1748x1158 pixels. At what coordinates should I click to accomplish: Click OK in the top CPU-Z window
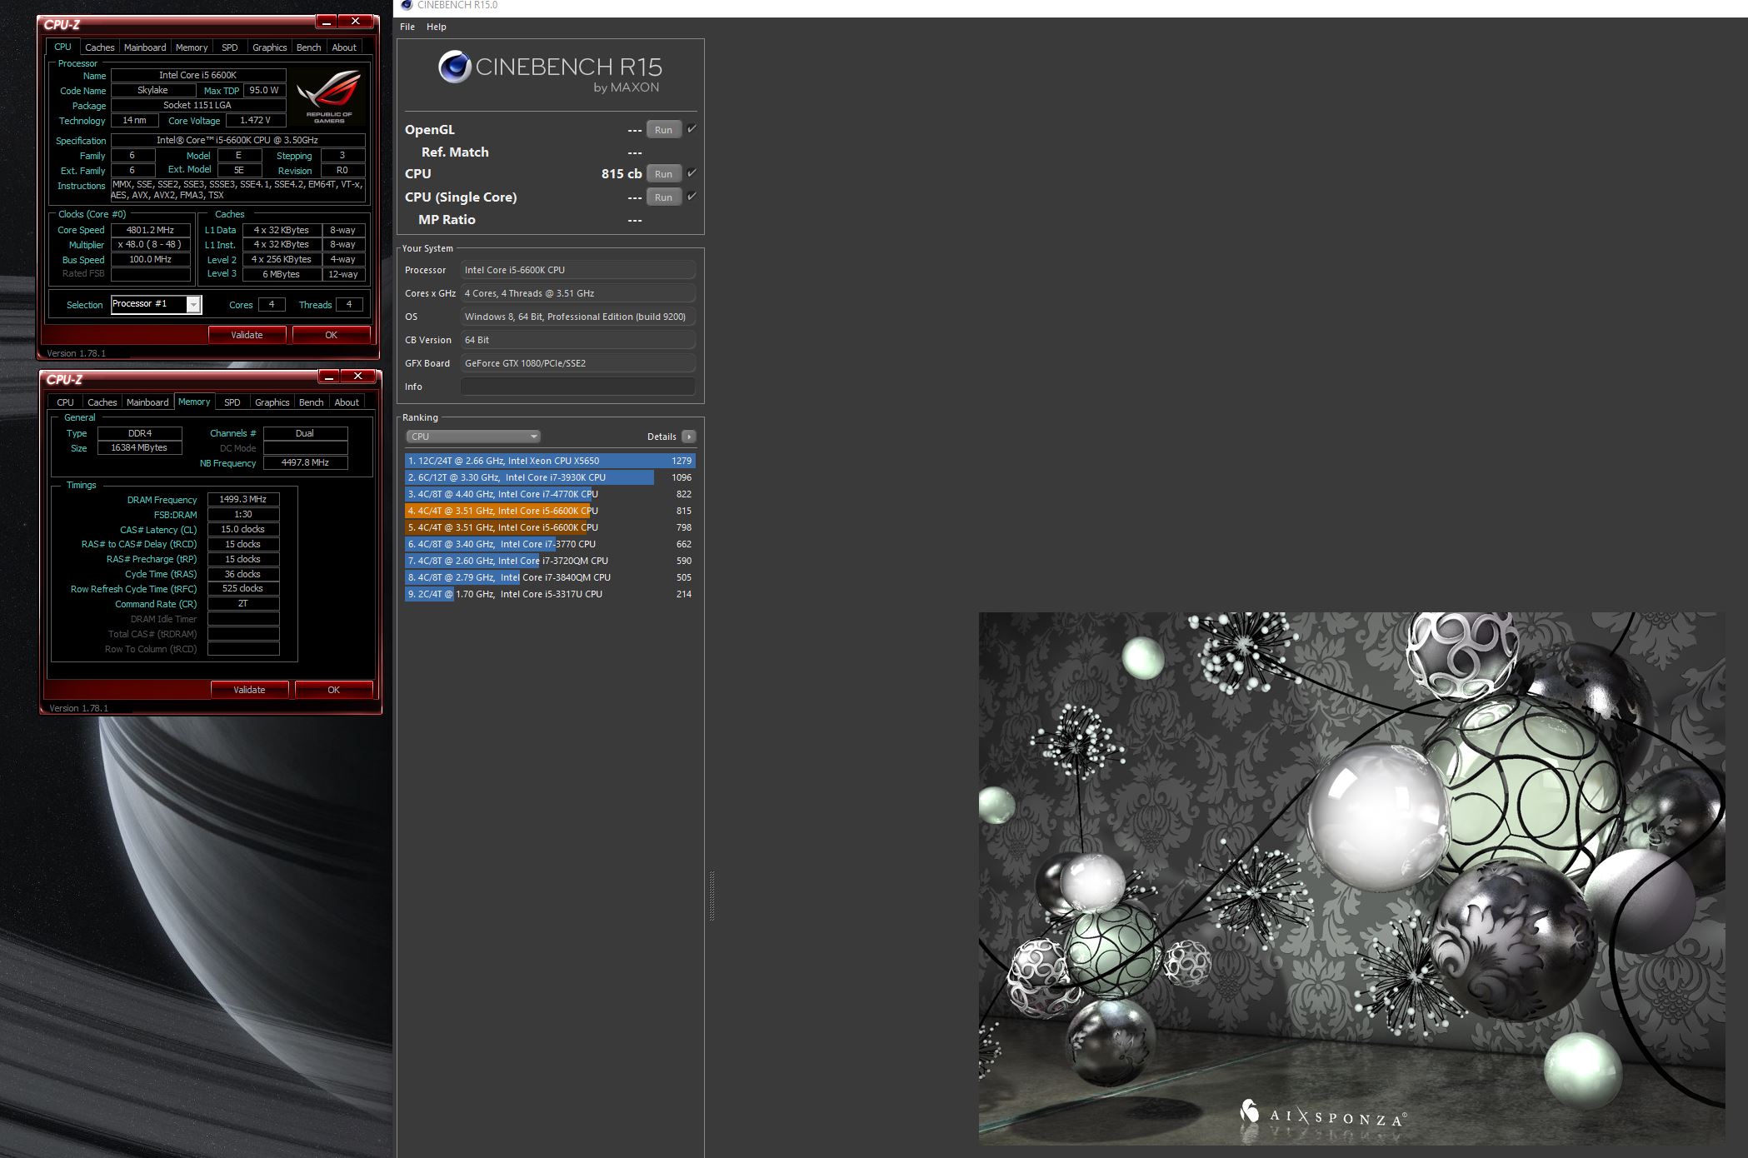[331, 335]
